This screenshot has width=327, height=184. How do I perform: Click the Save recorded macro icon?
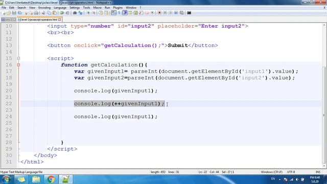(182, 13)
